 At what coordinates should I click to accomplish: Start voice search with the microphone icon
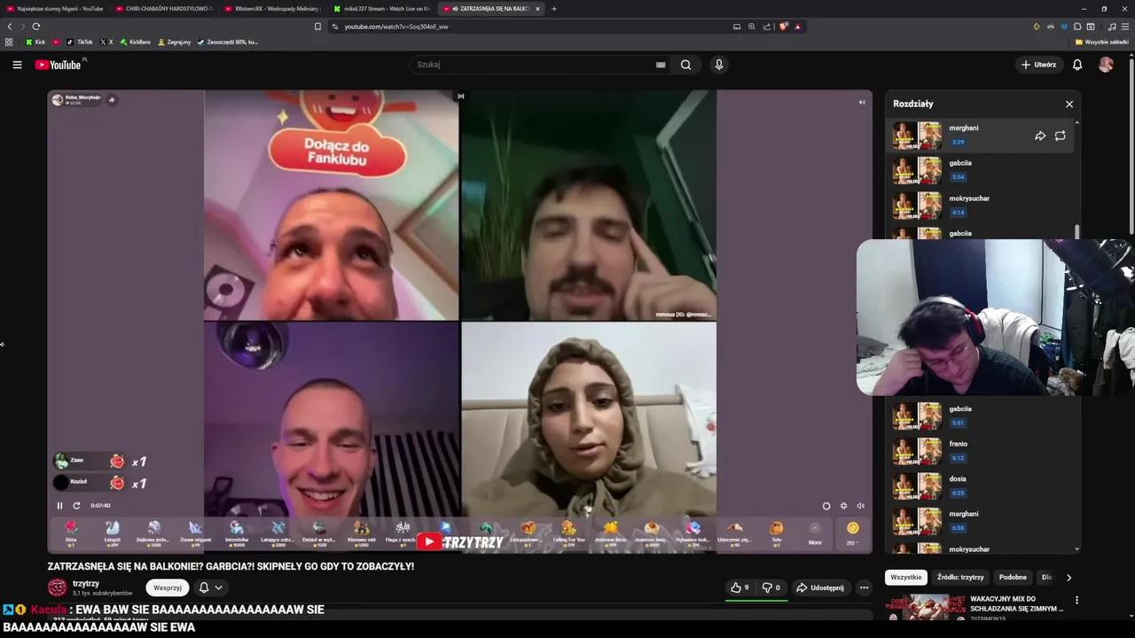(x=719, y=65)
